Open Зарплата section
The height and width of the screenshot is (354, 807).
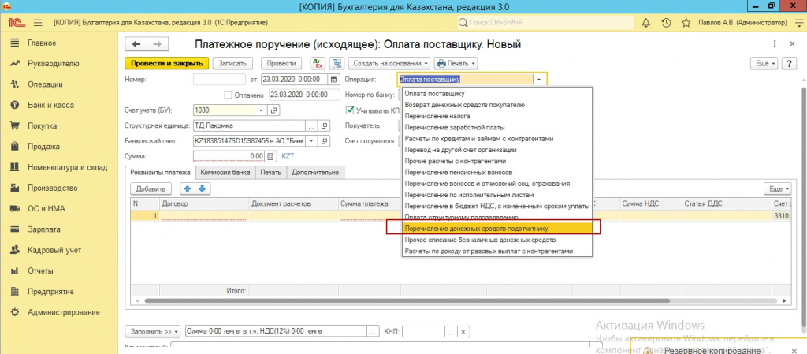point(44,229)
